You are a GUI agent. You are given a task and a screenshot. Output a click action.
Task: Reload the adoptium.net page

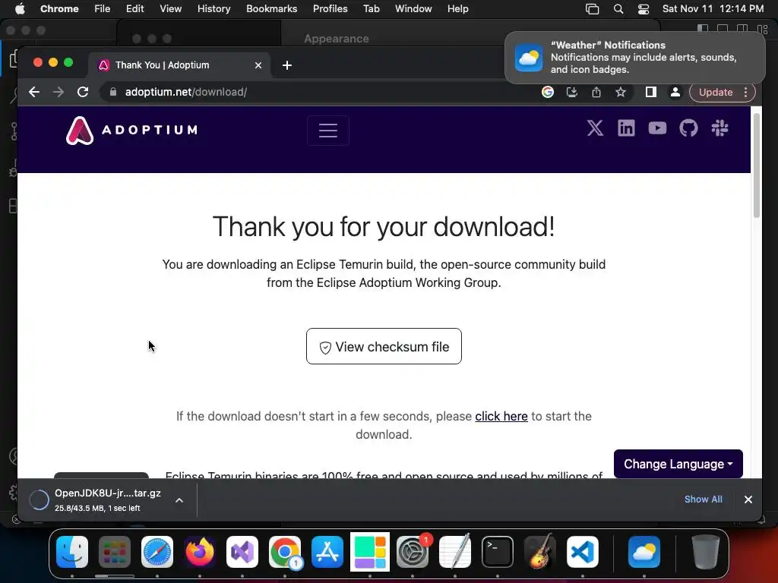tap(82, 92)
